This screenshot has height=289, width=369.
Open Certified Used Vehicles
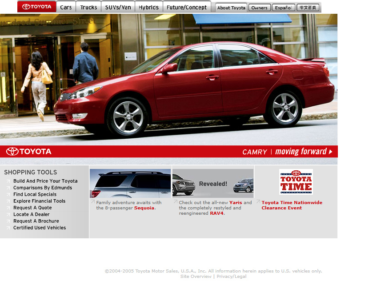tap(40, 228)
